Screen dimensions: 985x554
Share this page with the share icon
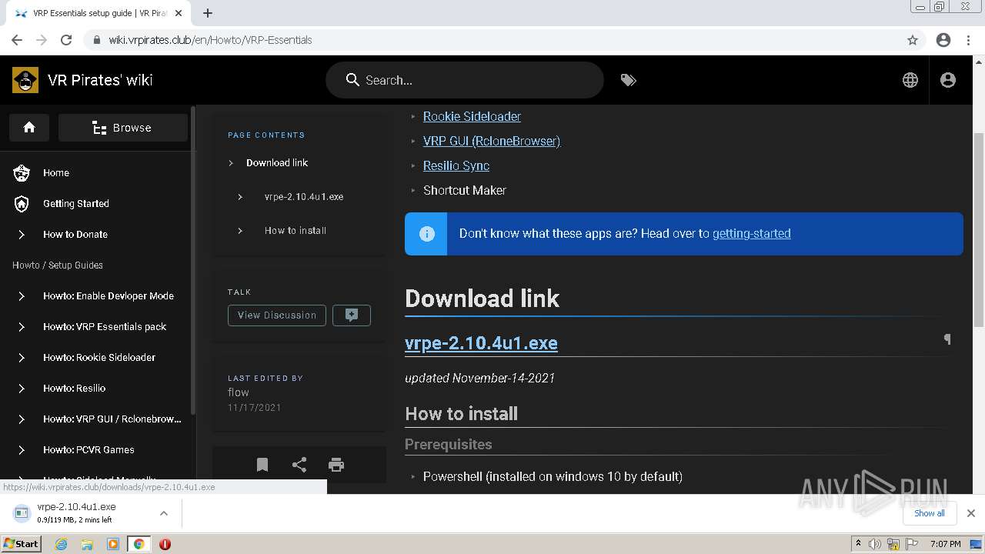point(299,465)
